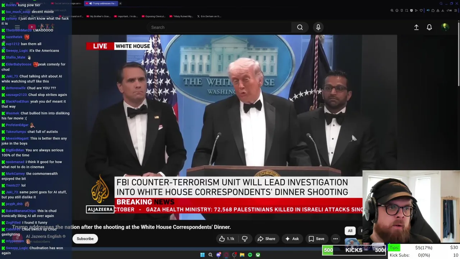The height and width of the screenshot is (259, 460).
Task: Open the Al Jazeera English channel name
Action: pos(43,236)
